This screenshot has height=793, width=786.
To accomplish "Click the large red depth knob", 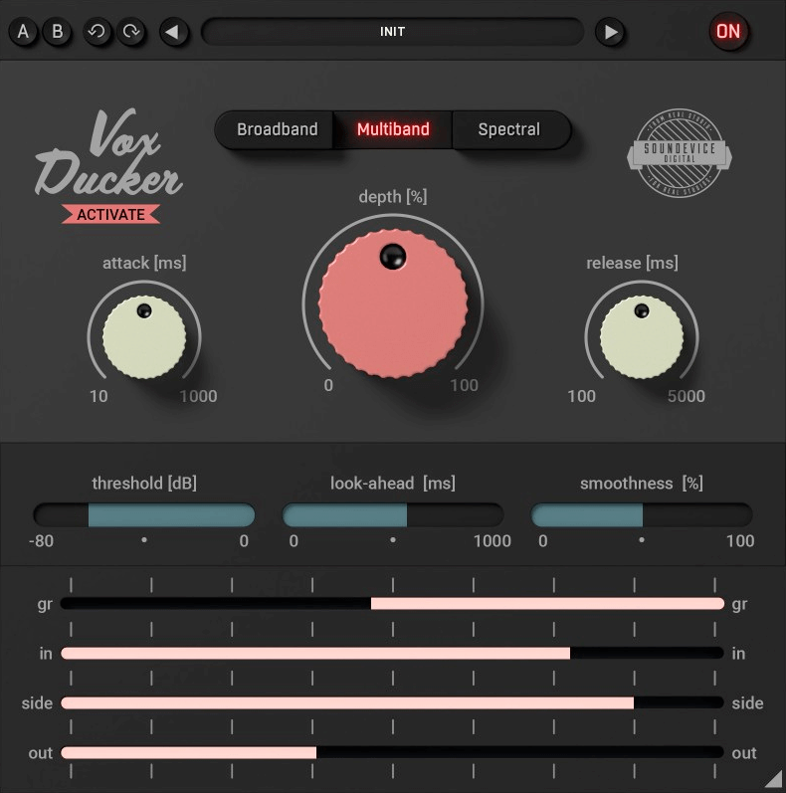I will [393, 304].
